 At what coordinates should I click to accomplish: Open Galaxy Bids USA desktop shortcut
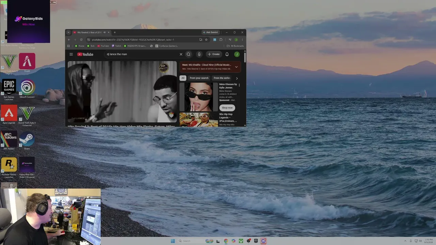(x=27, y=168)
